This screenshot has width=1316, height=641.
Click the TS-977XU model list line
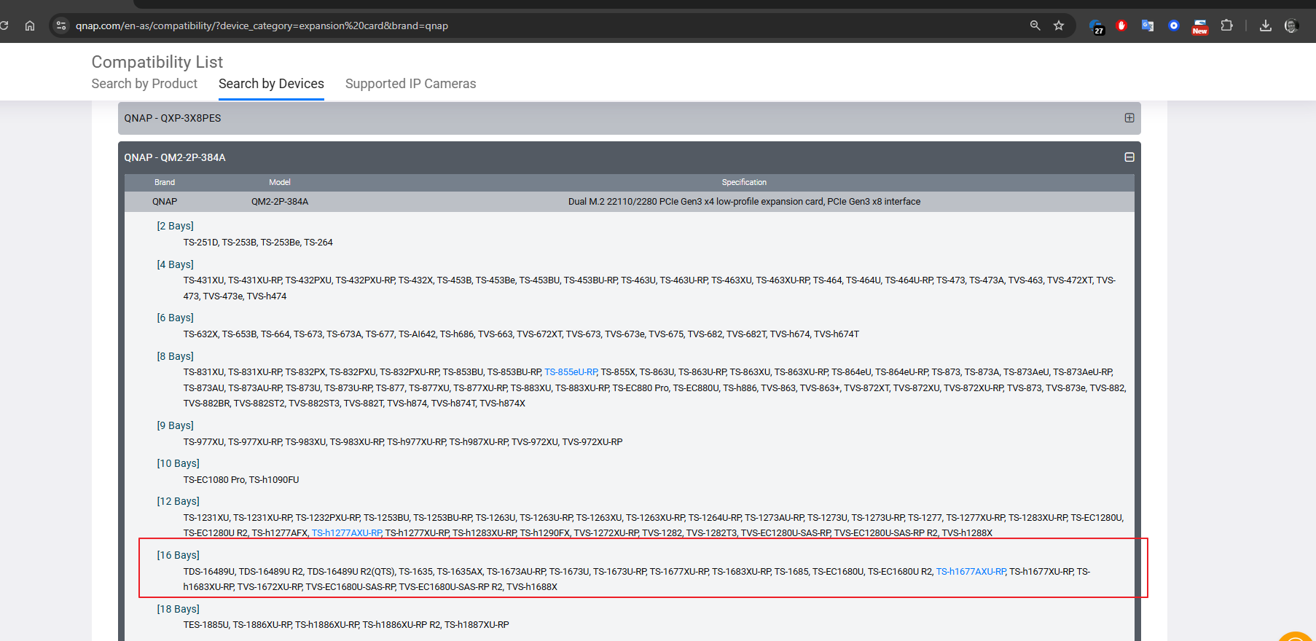[403, 442]
